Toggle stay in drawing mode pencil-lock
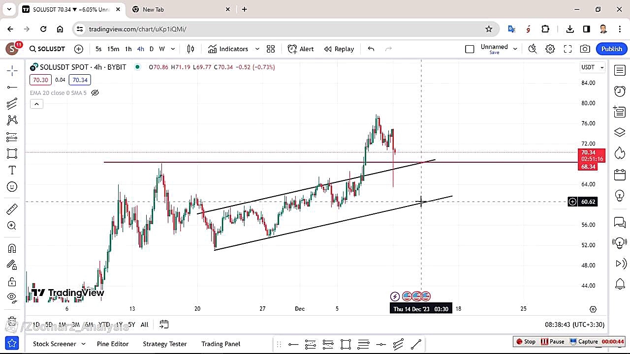Image resolution: width=630 pixels, height=354 pixels. [12, 265]
